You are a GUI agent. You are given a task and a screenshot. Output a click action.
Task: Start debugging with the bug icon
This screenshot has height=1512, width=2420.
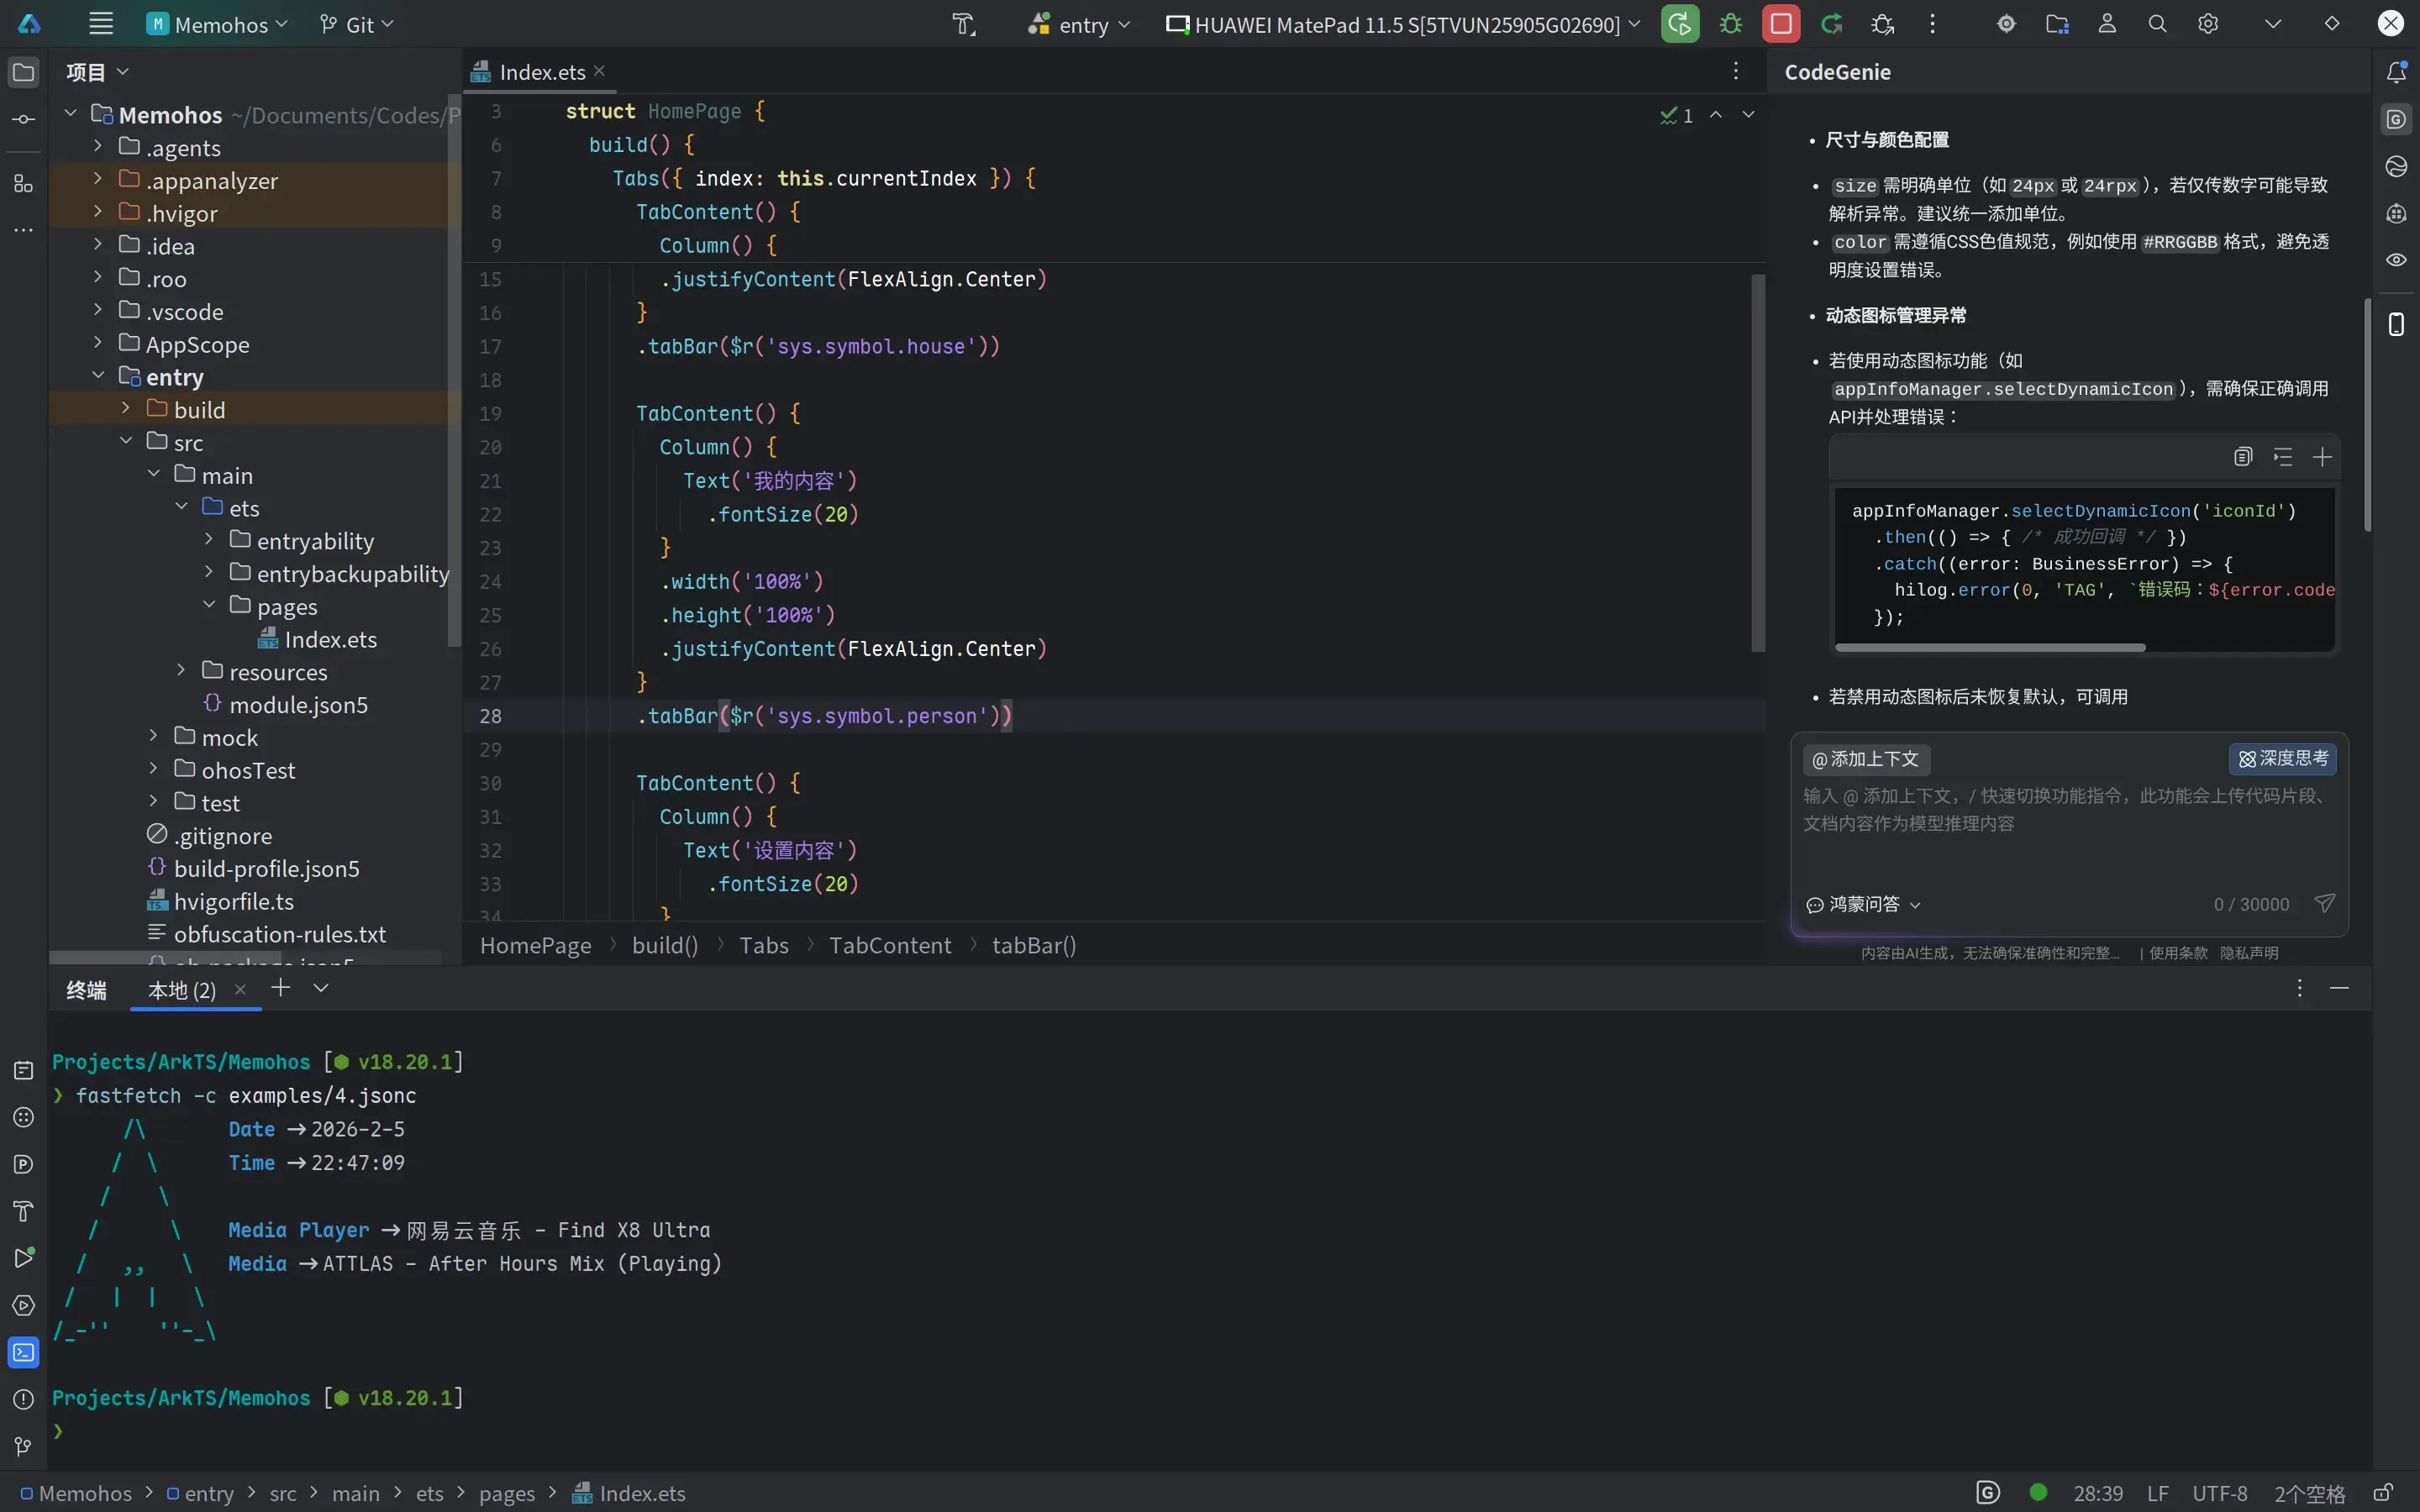pos(1731,24)
